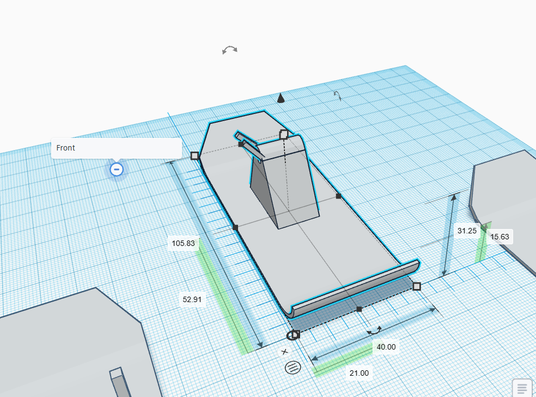Click the ruler origin circle handle
Screen dimensions: 536x397
click(x=293, y=335)
